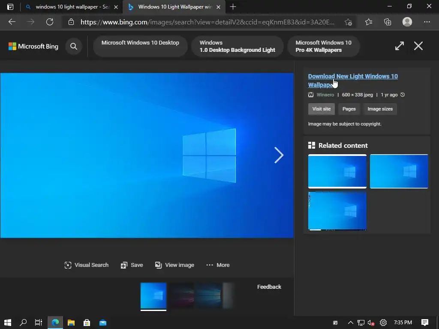Screen dimensions: 439x329
Task: Open the Favorites list icon
Action: point(369,22)
